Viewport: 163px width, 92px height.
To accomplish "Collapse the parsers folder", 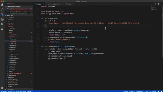I will 12,37.
